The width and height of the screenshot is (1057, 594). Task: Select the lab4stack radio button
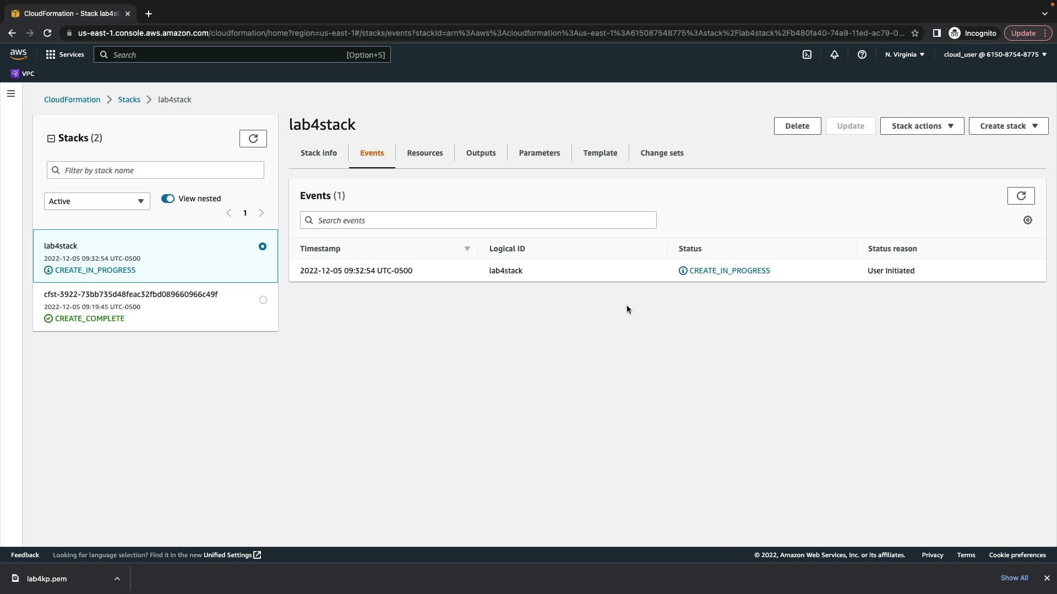[263, 246]
